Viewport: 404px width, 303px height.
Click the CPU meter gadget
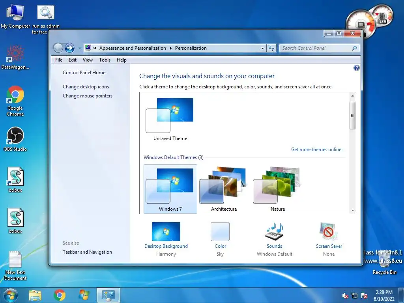tap(361, 24)
